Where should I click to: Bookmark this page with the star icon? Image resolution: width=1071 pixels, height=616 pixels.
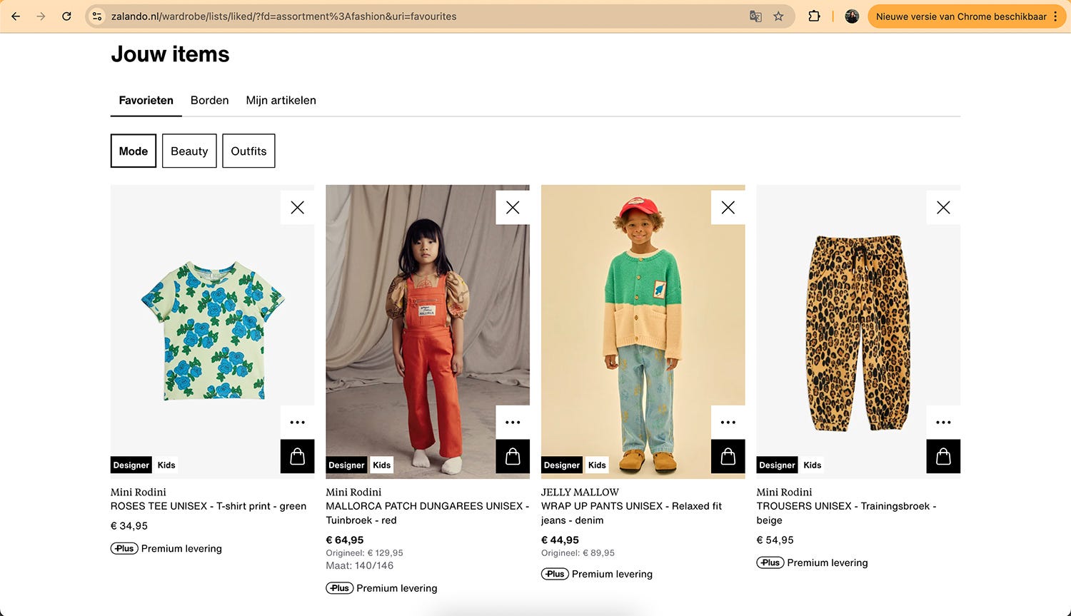(x=778, y=16)
